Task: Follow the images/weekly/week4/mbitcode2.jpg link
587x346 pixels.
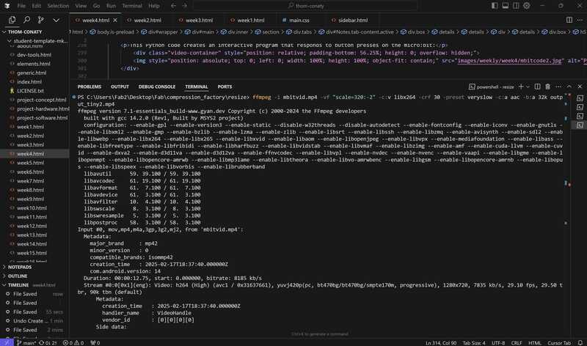Action: [509, 61]
